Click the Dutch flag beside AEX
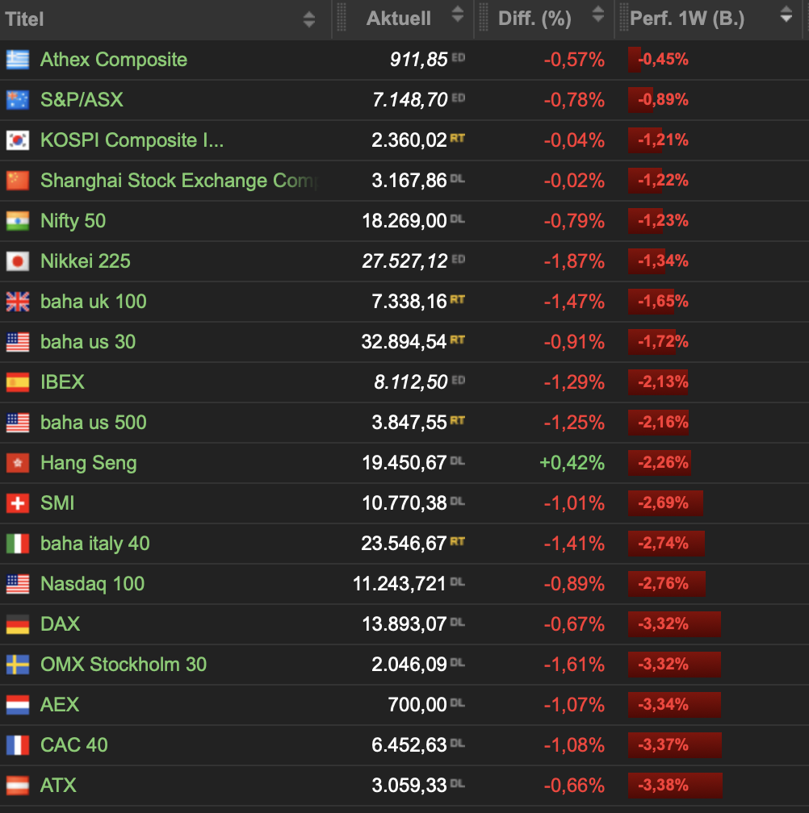The height and width of the screenshot is (813, 809). pos(18,705)
